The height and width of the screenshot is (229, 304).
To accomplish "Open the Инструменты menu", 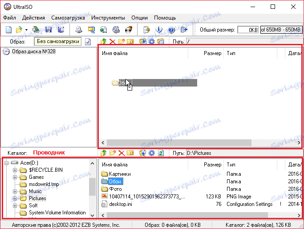I will [x=108, y=18].
